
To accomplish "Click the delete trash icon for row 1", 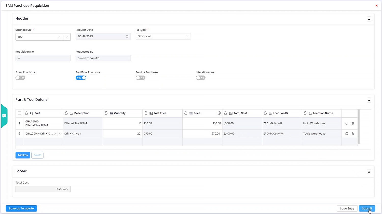I will [x=353, y=123].
